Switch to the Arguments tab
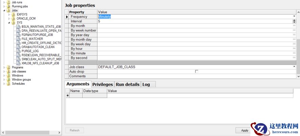The image size is (300, 136). coord(78,84)
